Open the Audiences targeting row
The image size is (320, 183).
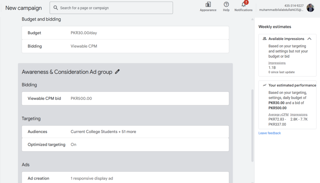tap(125, 132)
